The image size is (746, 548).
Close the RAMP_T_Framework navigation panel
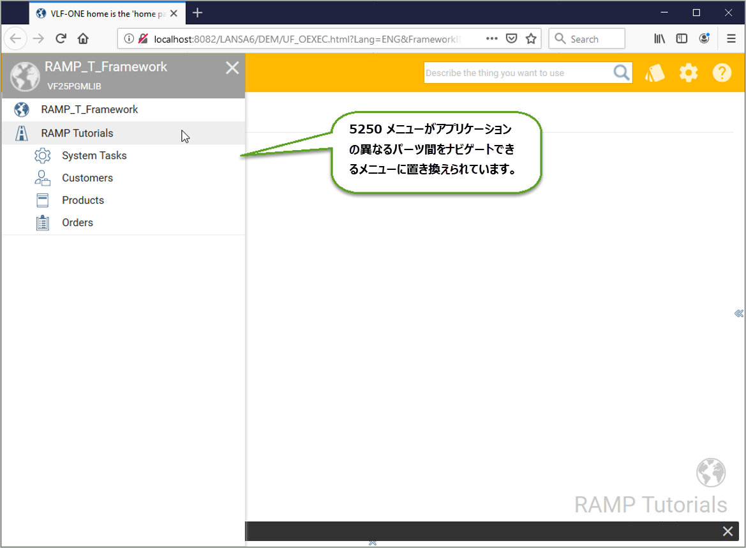tap(232, 68)
